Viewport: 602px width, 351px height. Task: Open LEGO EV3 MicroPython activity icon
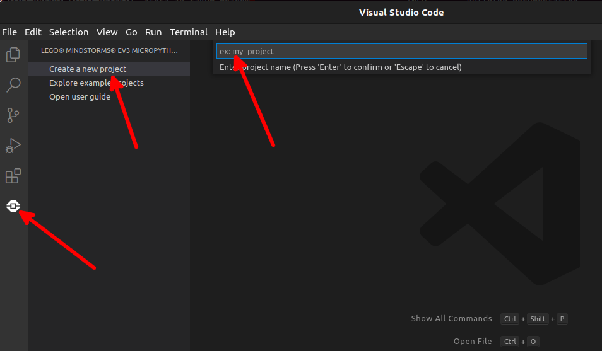(13, 206)
